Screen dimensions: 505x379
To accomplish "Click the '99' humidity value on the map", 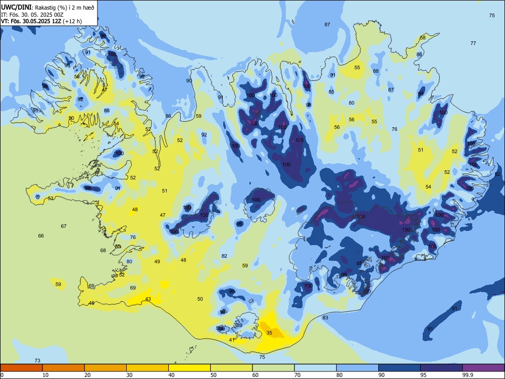I will click(x=421, y=94).
